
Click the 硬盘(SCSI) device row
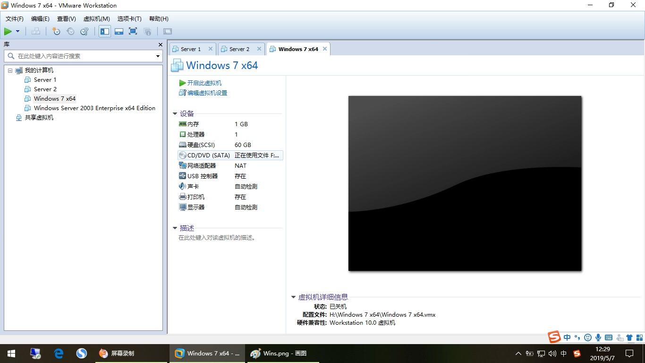tap(230, 145)
